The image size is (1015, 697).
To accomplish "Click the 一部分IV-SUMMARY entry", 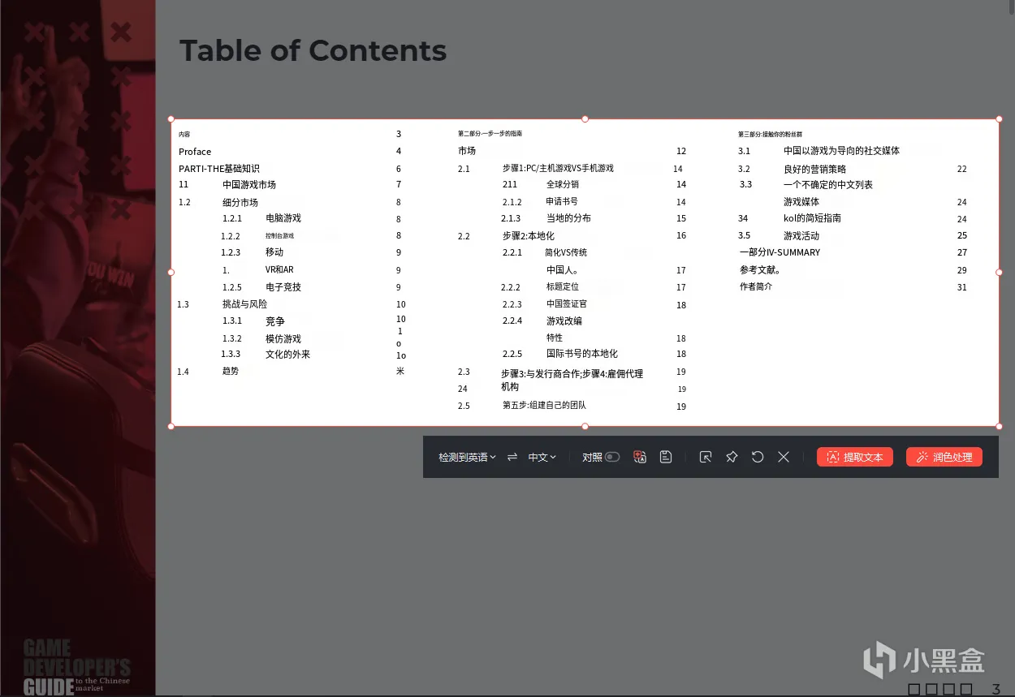I will click(x=780, y=252).
